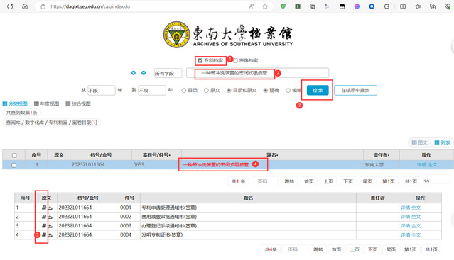The height and width of the screenshot is (260, 454).
Task: Tick checkbox for record 2023ZL011664 row 0659
Action: tap(14, 165)
